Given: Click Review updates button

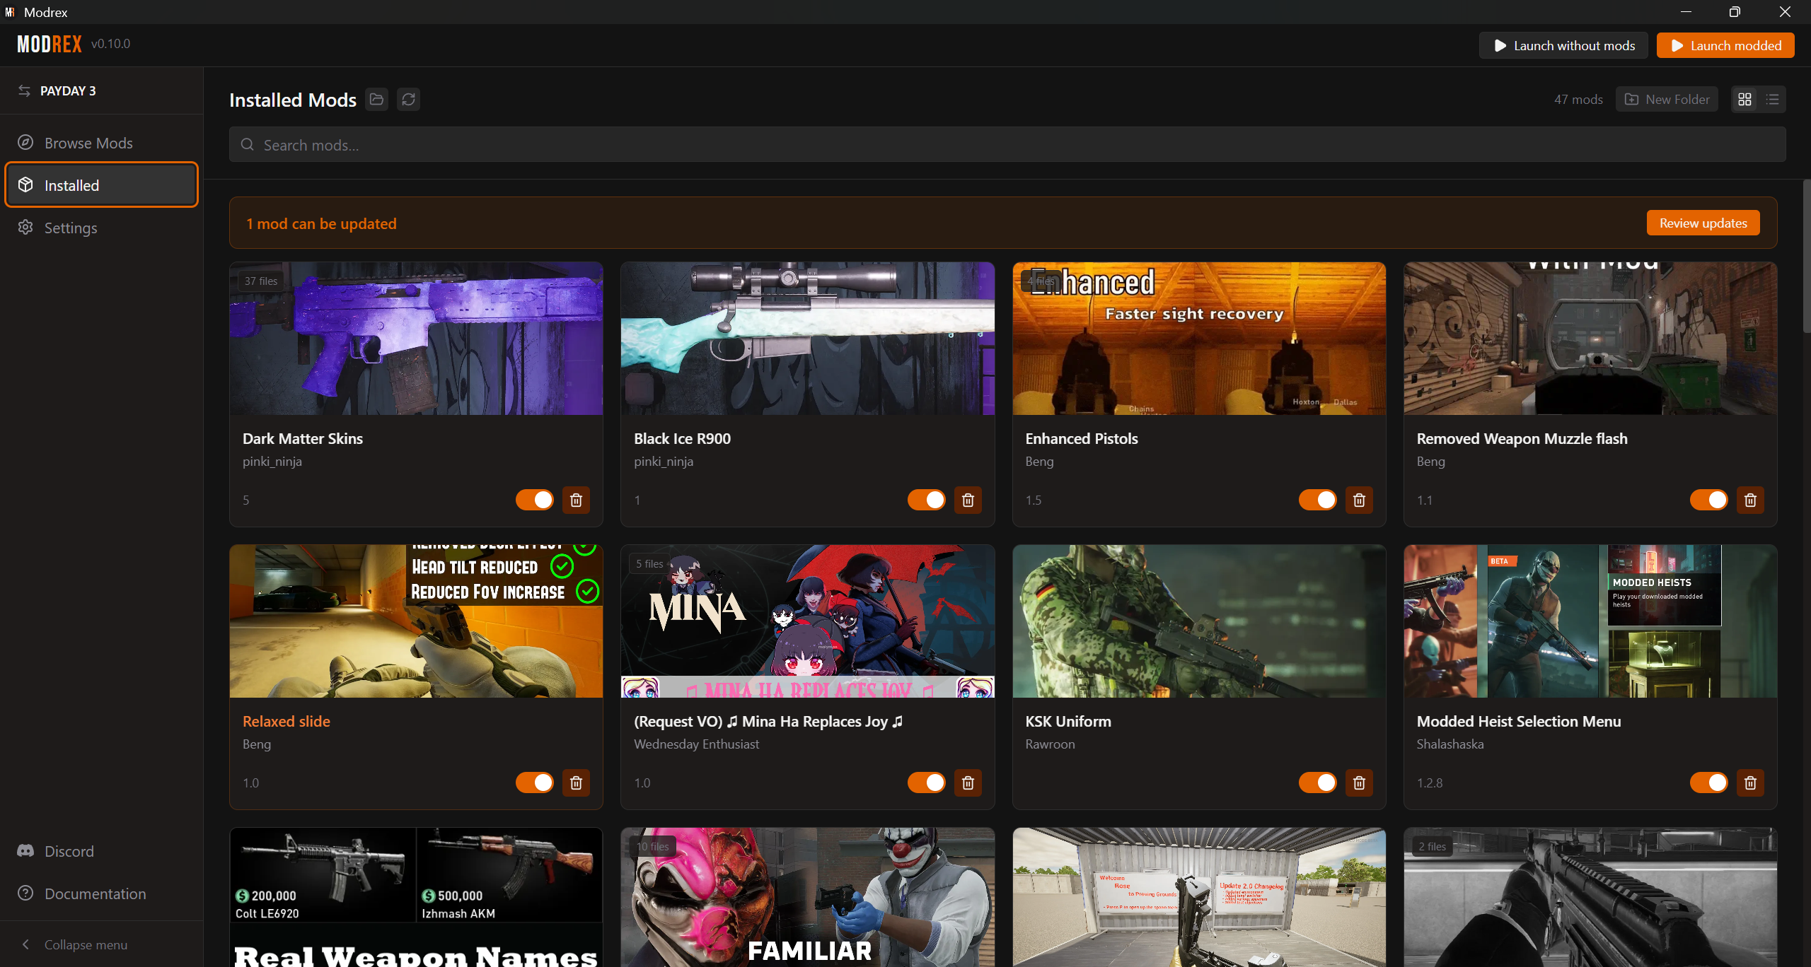Looking at the screenshot, I should coord(1703,223).
